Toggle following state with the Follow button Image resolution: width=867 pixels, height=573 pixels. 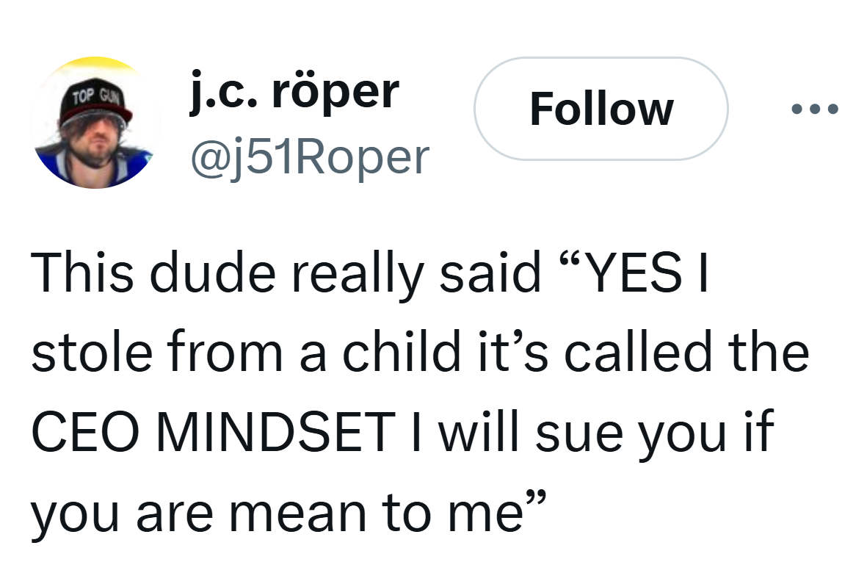tap(601, 109)
